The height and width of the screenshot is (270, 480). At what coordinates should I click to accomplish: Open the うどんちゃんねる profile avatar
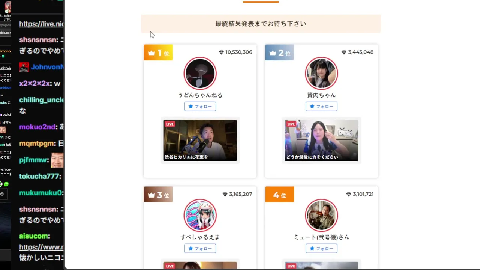[x=200, y=73]
